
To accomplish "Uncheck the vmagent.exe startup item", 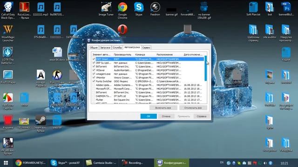I will point(94,74).
